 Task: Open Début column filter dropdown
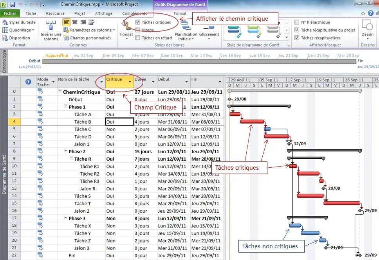(x=186, y=82)
